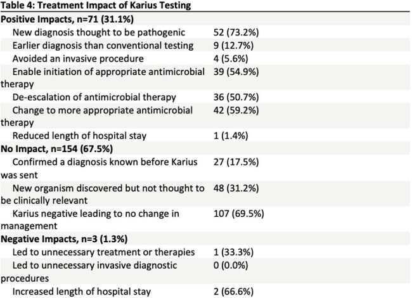Image resolution: width=412 pixels, height=298 pixels.
Task: Select the value 42 (59.2%)
Action: pyautogui.click(x=236, y=110)
